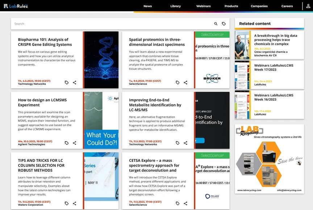Click Week 16/2023 article thumbnail
This screenshot has width=313, height=210.
[x=242, y=105]
